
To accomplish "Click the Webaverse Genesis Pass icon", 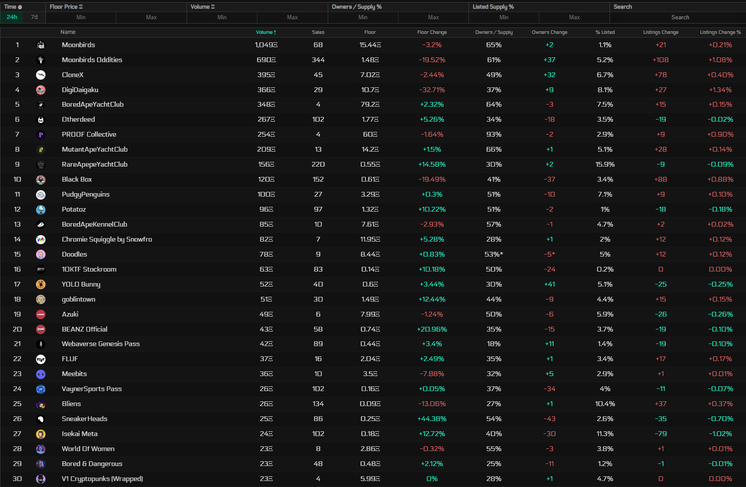I will click(x=41, y=344).
